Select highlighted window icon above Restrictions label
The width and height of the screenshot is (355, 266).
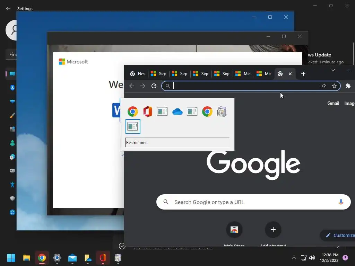pos(133,126)
